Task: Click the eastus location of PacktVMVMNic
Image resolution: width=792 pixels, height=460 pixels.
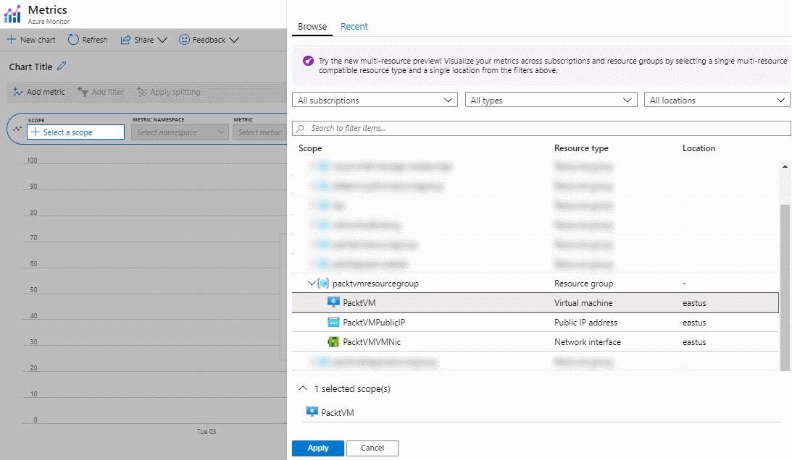Action: 694,342
